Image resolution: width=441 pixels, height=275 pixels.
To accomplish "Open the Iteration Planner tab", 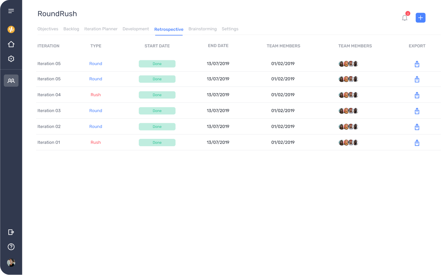I will point(101,29).
